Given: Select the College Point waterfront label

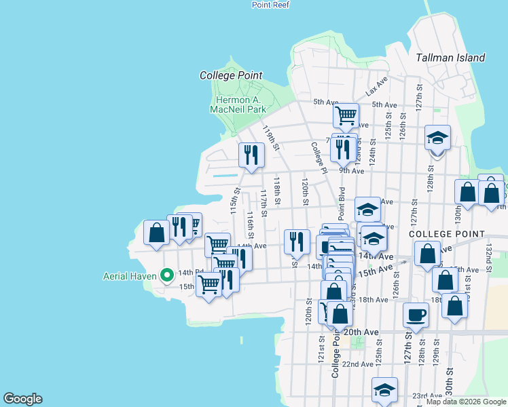Looking at the screenshot, I should pos(231,75).
